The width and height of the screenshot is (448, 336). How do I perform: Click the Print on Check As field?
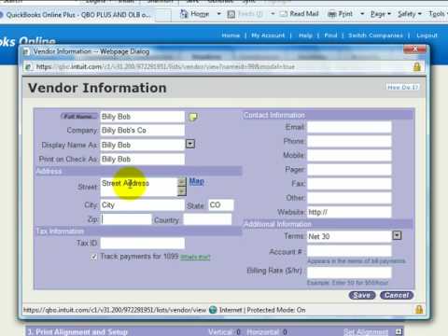[x=143, y=160]
